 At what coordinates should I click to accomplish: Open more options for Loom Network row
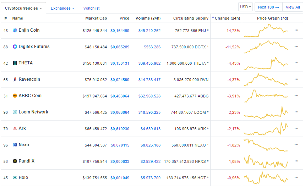pos(296,112)
